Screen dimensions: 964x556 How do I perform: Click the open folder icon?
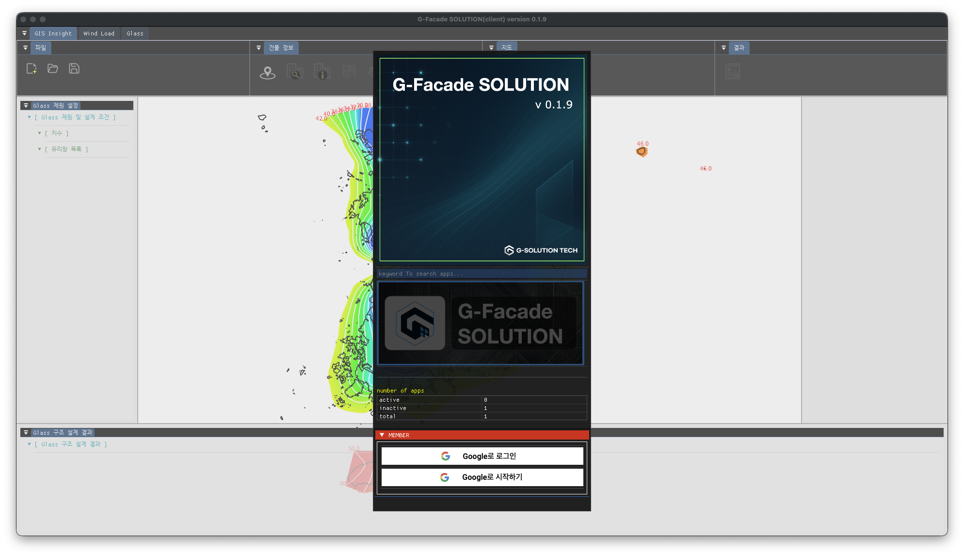point(53,69)
